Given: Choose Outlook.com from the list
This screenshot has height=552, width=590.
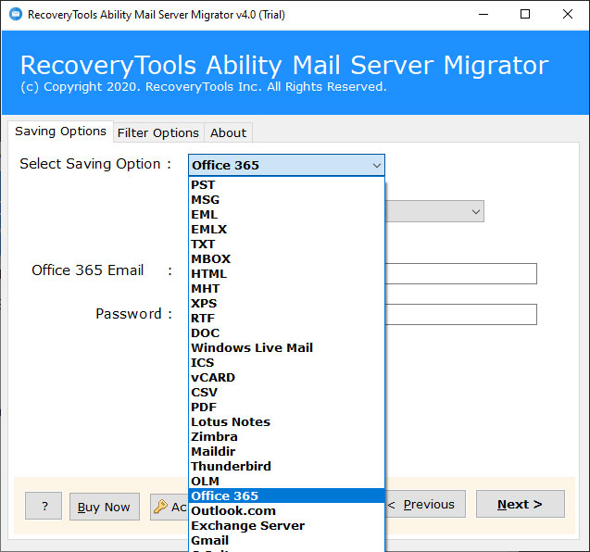Looking at the screenshot, I should 286,510.
